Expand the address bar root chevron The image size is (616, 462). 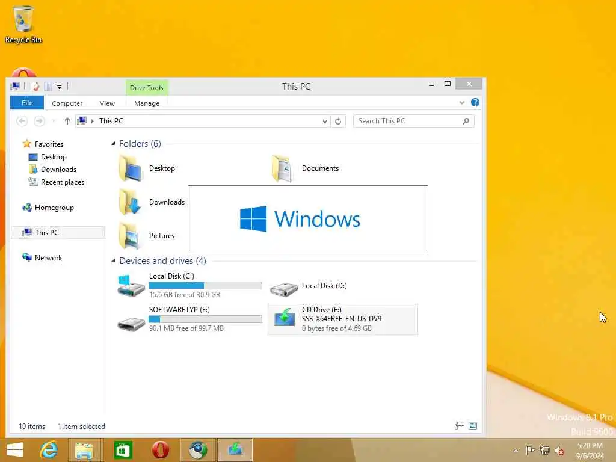point(92,121)
